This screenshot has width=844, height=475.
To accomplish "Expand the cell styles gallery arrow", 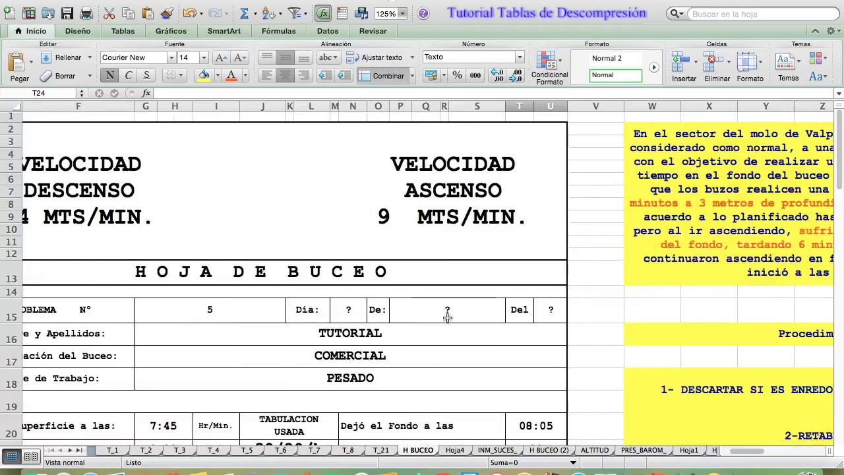I will pyautogui.click(x=653, y=67).
